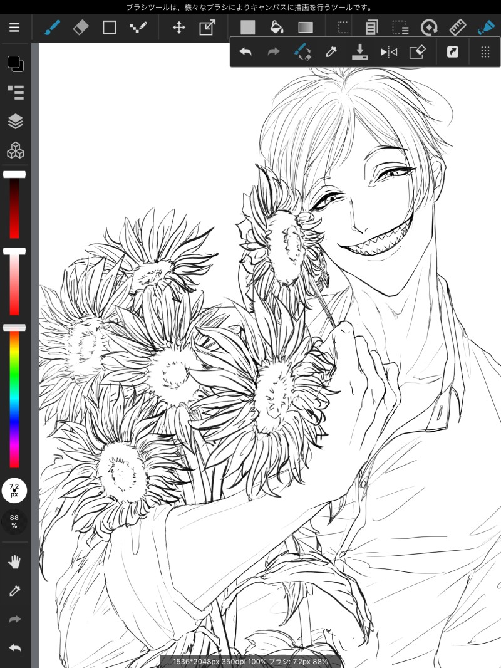Select the Gradient tool
This screenshot has height=668, width=501.
point(306,28)
